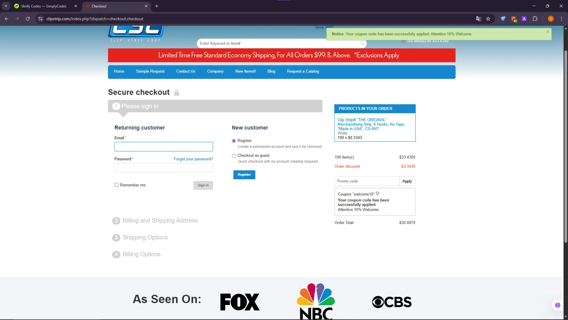Open the red extension with badge 15
The width and height of the screenshot is (568, 320).
(514, 19)
